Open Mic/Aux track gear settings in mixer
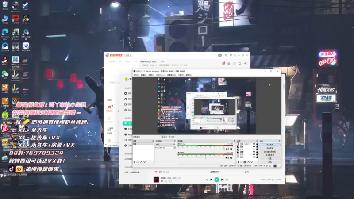Screen dimensions: 354x199 pyautogui.click(x=231, y=149)
